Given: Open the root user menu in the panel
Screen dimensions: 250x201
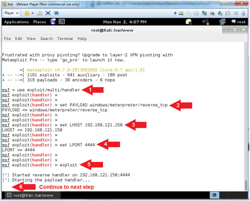Looking at the screenshot, I should point(239,22).
